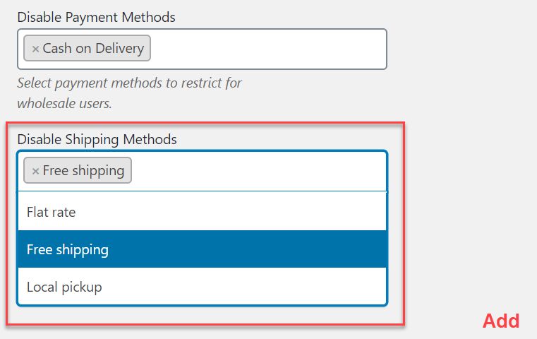
Task: Click empty space beside Cash on Delivery chip
Action: pos(268,49)
